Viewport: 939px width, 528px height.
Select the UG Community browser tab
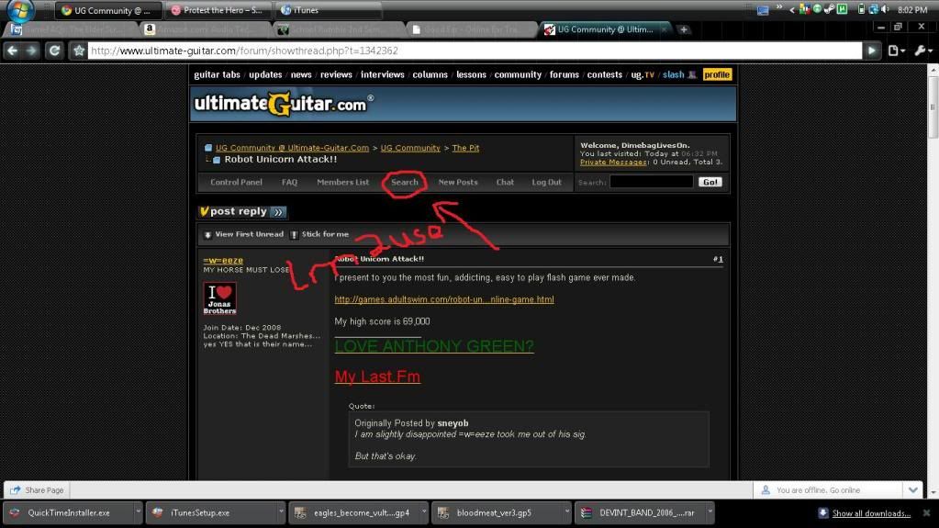[x=604, y=29]
